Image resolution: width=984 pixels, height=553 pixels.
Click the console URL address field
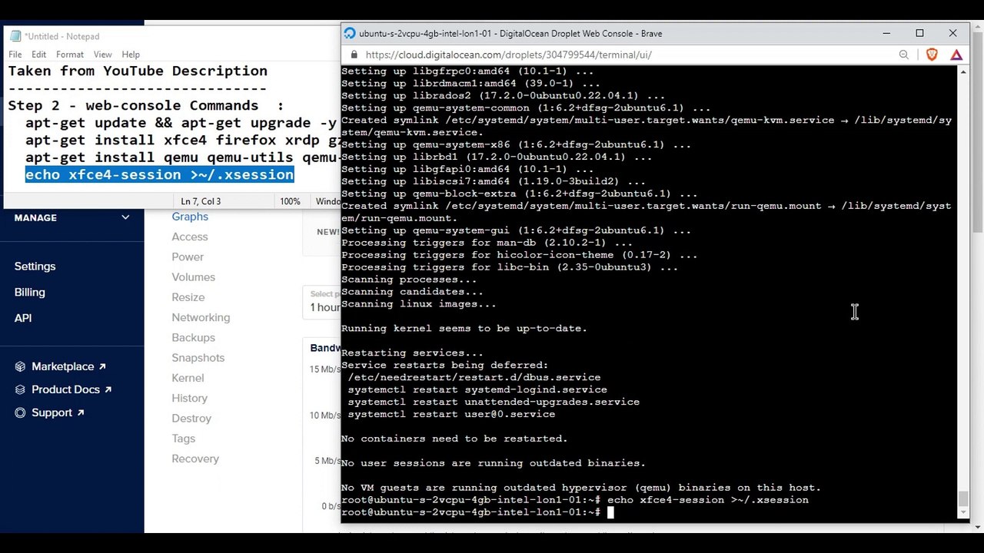[x=507, y=55]
